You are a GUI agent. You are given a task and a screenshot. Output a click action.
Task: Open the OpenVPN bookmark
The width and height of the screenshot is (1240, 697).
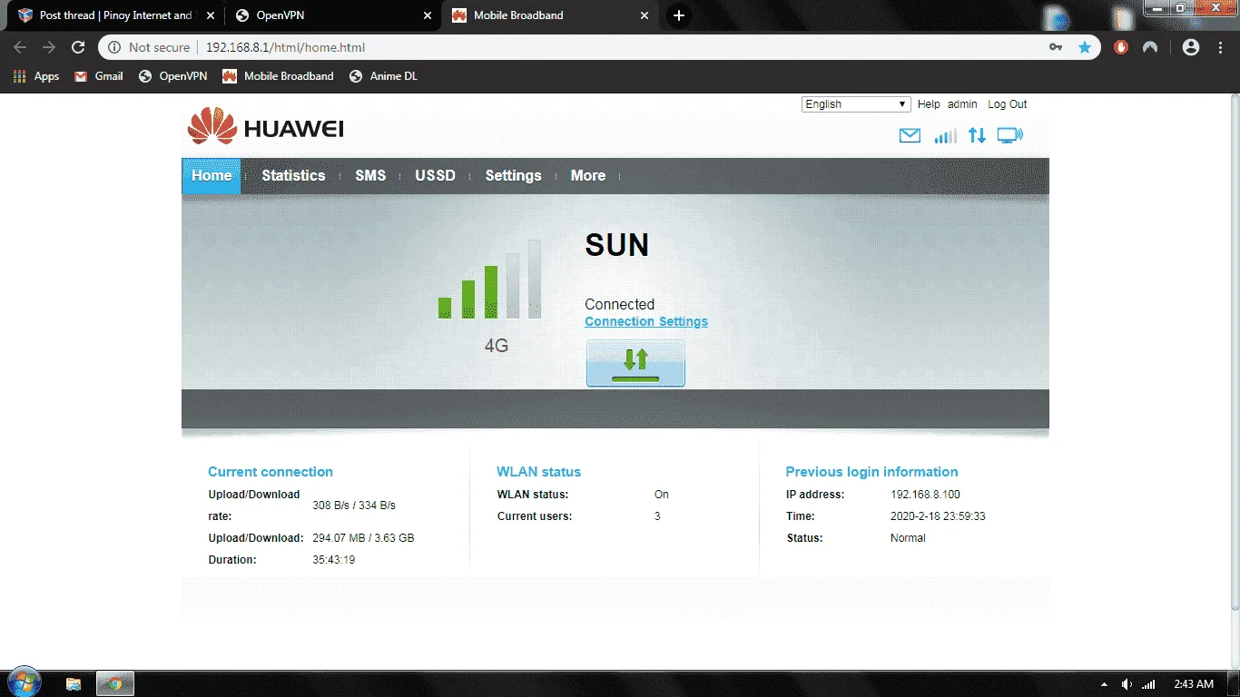pos(172,76)
